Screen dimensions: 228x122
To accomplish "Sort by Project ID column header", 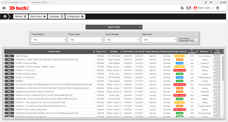I will point(100,52).
